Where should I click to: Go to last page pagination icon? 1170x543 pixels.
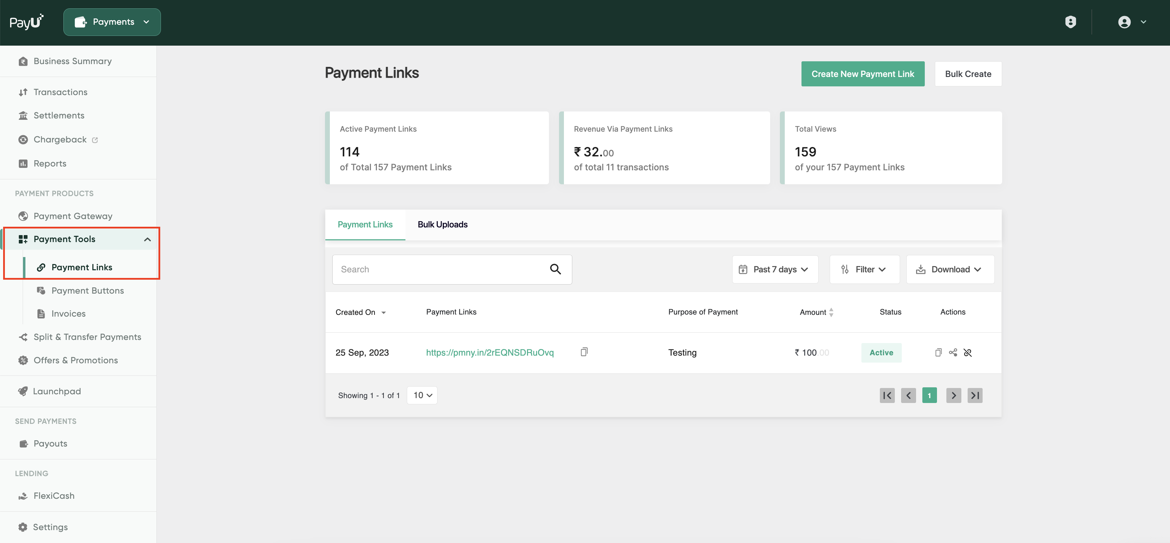click(x=975, y=395)
